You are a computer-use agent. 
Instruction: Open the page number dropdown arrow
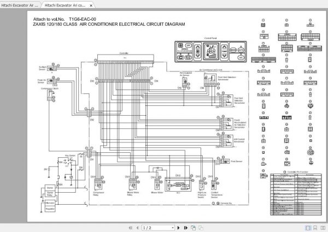click(x=173, y=228)
